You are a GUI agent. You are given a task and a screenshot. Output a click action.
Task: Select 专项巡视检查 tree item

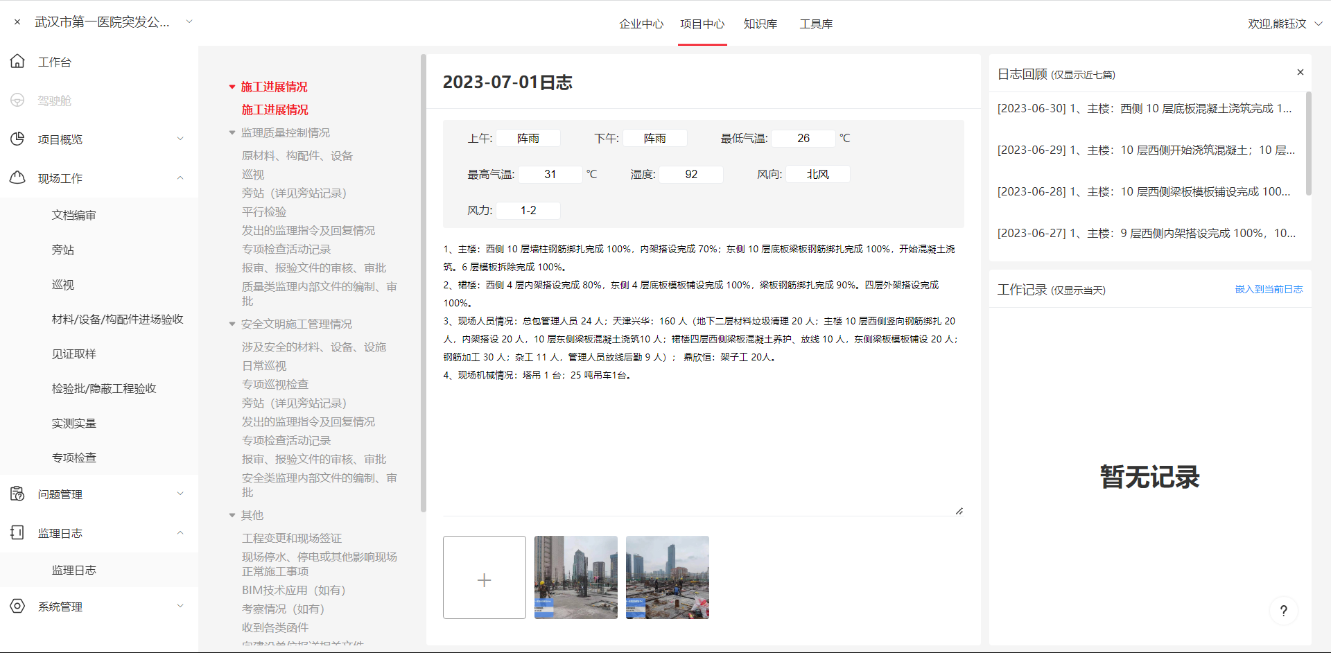[275, 384]
